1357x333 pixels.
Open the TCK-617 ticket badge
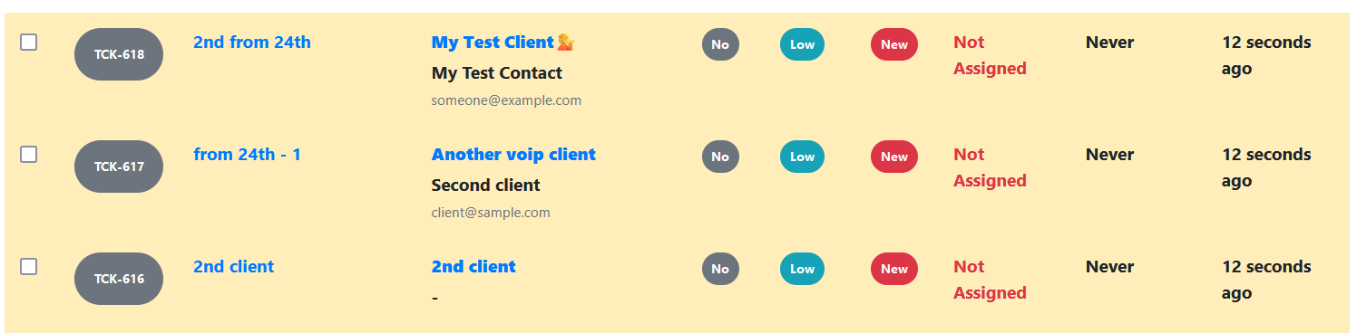coord(119,166)
